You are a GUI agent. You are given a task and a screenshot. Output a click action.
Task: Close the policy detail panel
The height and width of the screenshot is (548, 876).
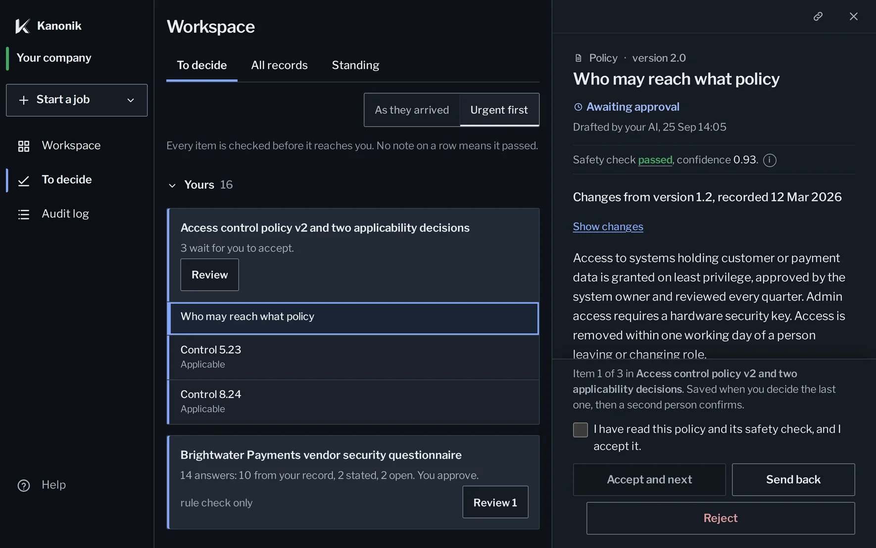coord(854,16)
